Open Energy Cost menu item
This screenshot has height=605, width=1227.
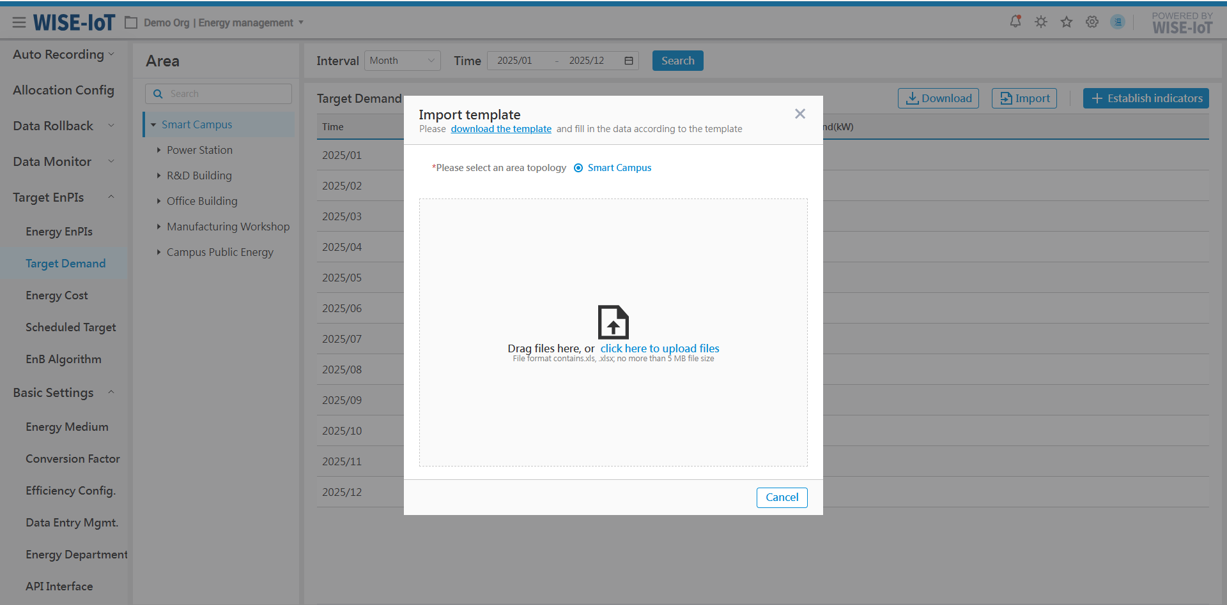[57, 295]
